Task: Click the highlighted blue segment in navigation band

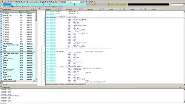Action: pyautogui.click(x=7, y=5)
